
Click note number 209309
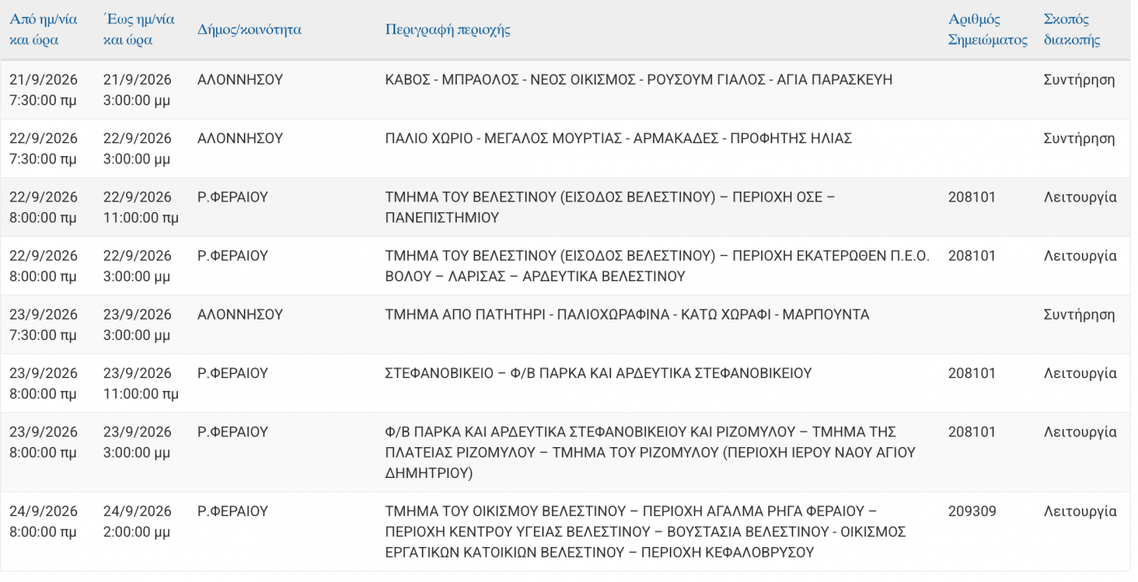click(972, 511)
